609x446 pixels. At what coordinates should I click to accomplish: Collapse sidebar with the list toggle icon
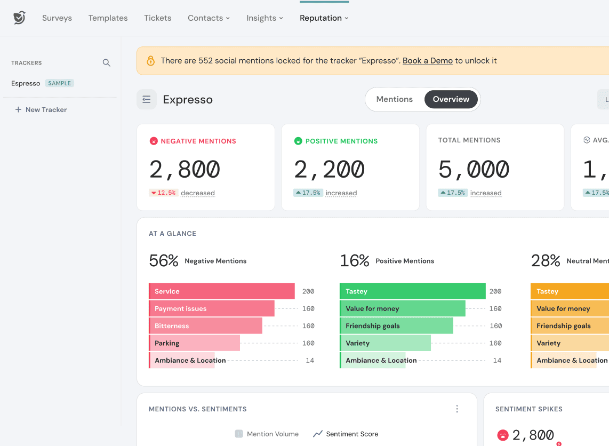tap(147, 99)
